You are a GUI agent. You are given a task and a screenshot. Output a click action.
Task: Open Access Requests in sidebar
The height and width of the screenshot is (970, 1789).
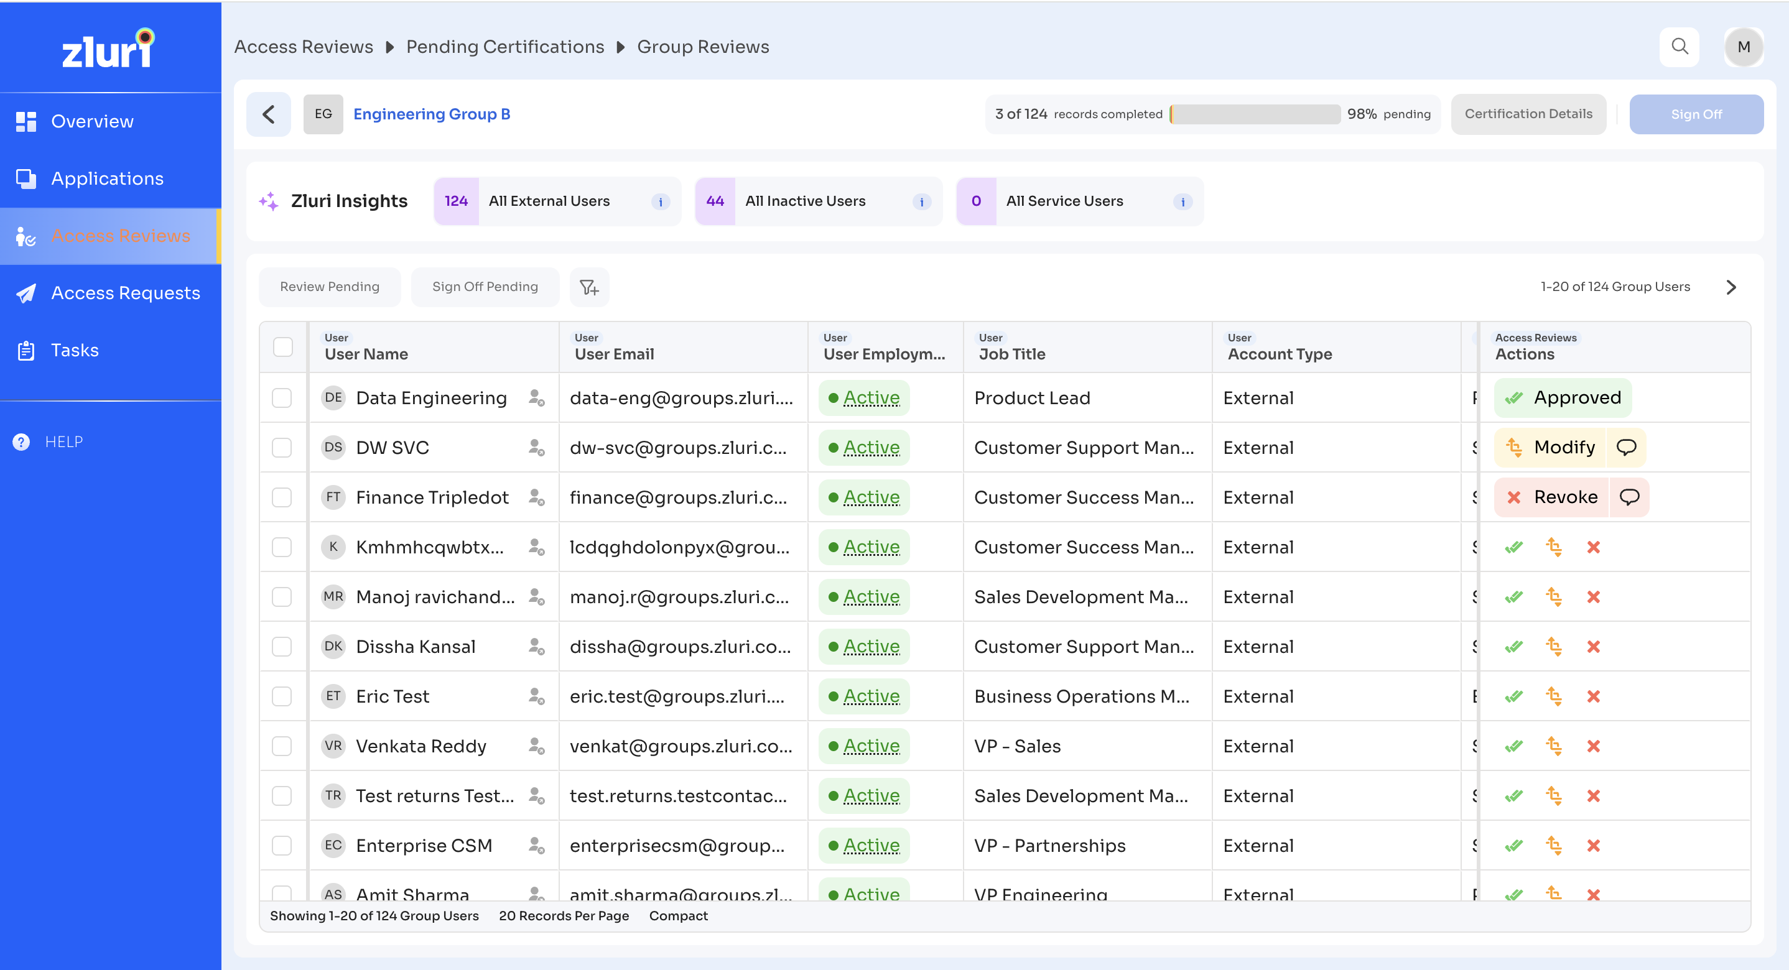click(x=125, y=293)
